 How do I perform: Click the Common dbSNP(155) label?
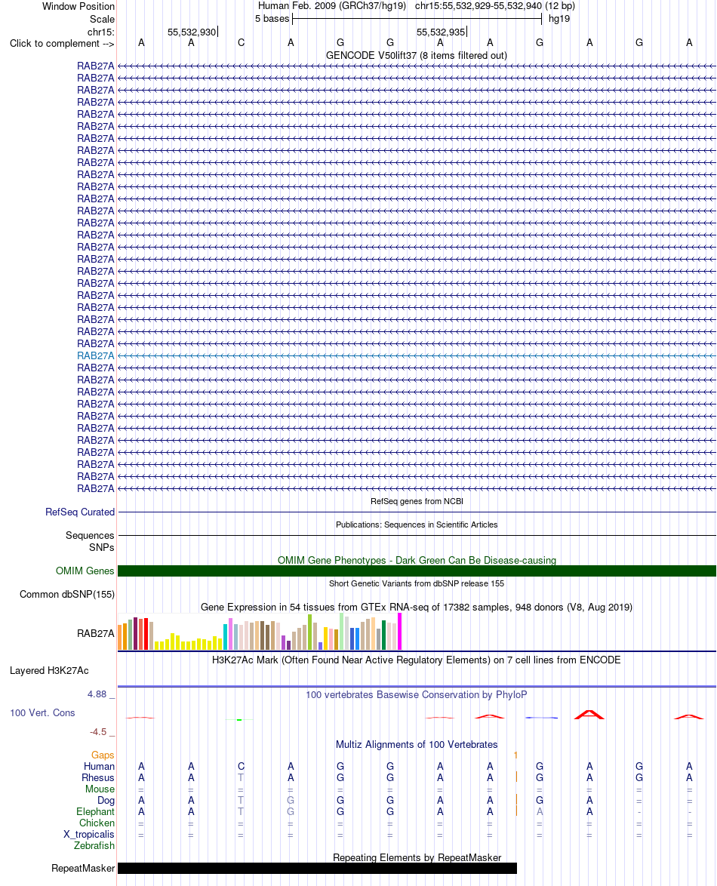point(66,595)
